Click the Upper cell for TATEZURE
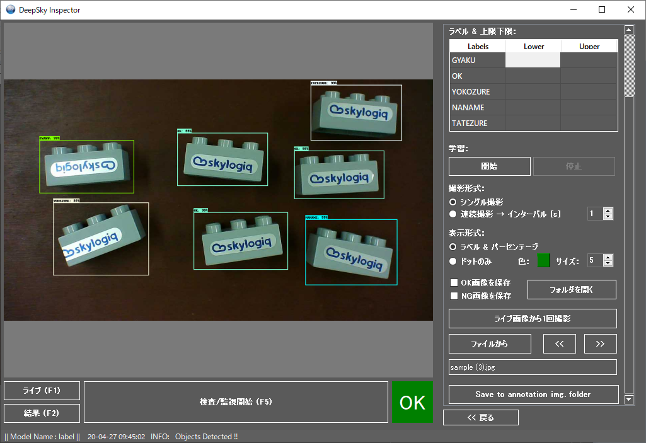 tap(589, 123)
